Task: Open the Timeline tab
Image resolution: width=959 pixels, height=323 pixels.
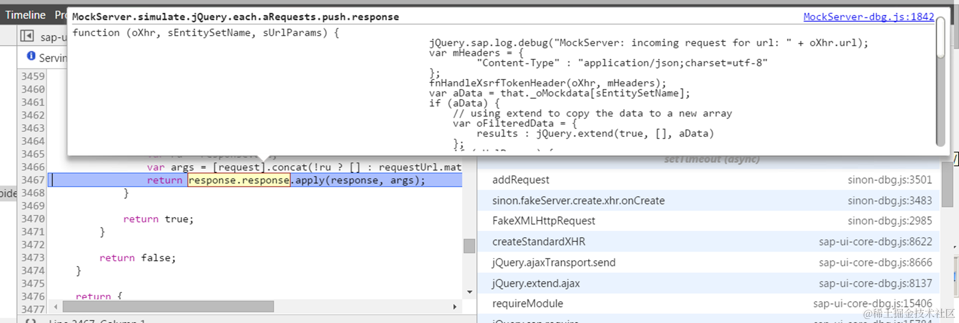Action: [x=25, y=15]
